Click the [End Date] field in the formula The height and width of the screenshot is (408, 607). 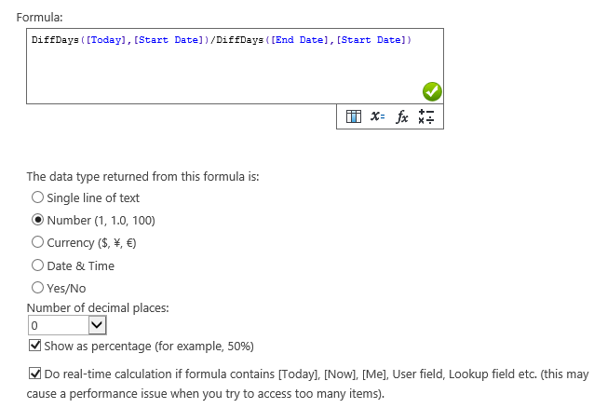click(x=300, y=40)
